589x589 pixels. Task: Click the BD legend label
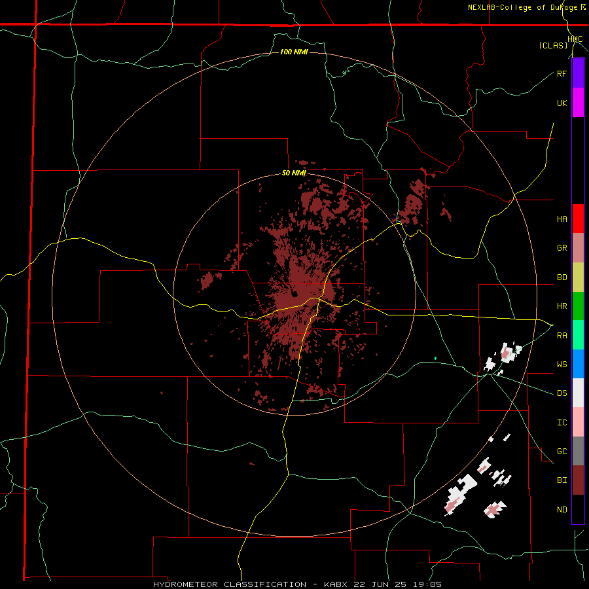coord(562,277)
